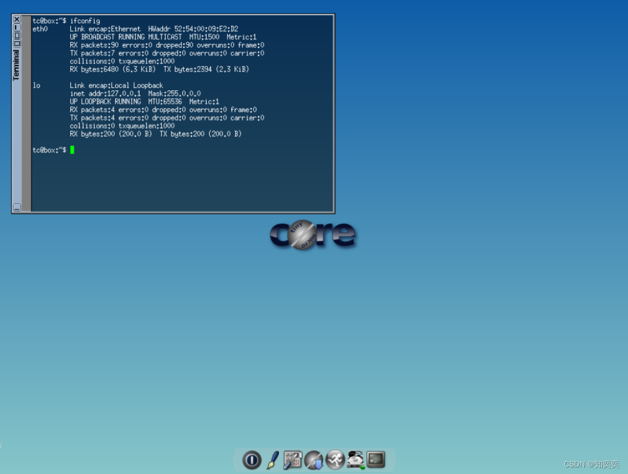
Task: Click the power/exit icon in the dock
Action: [x=252, y=460]
